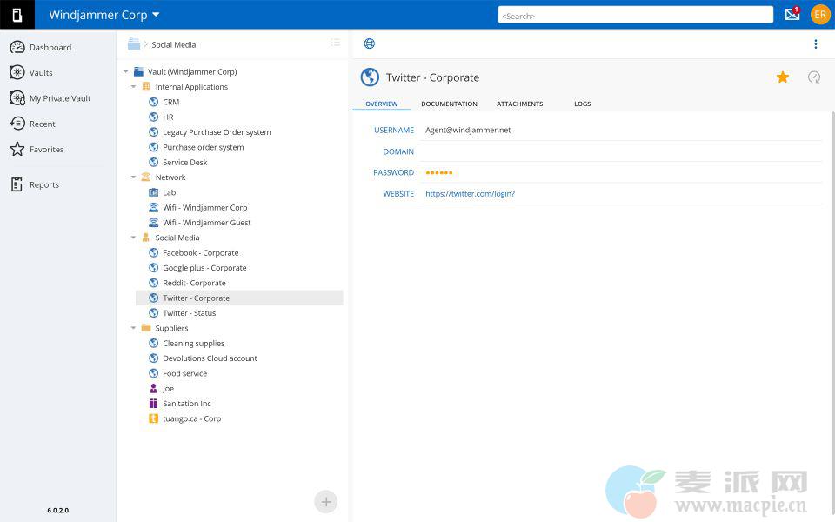Viewport: 835px width, 522px height.
Task: Click the app logo in top-left corner
Action: pos(17,15)
